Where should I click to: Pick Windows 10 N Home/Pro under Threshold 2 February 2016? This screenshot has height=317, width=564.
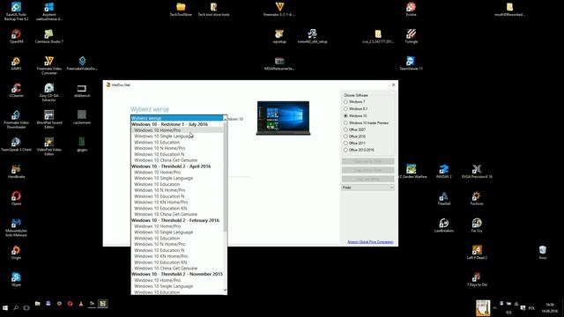point(177,245)
